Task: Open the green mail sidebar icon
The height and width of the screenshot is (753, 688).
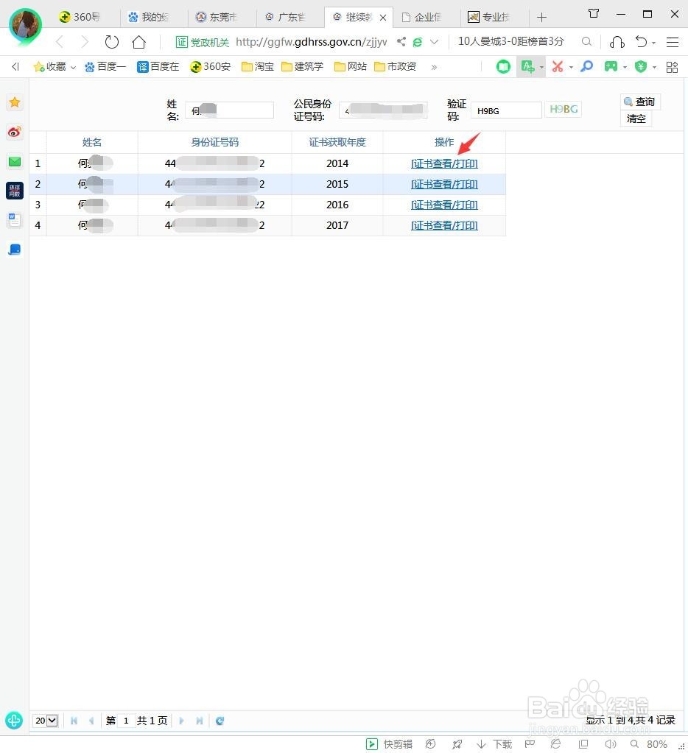Action: [15, 162]
